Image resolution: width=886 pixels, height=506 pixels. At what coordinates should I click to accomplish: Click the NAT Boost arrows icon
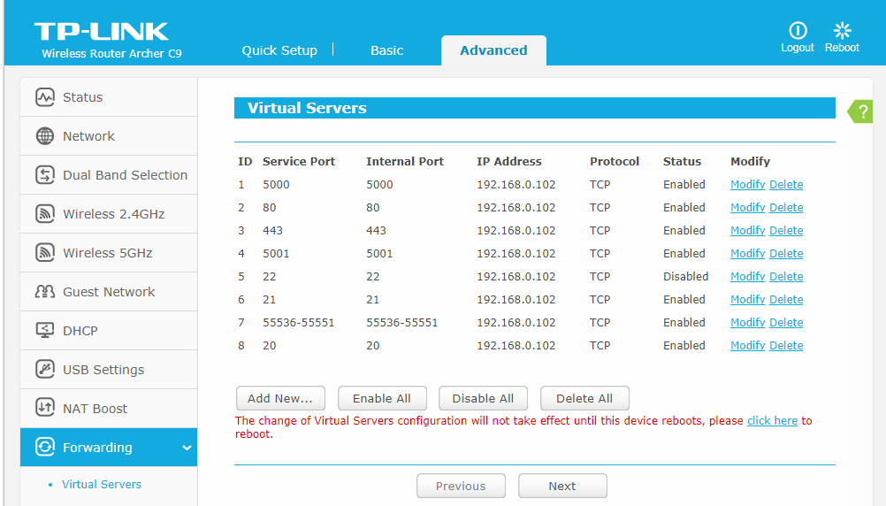45,409
